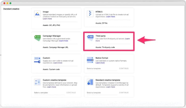Image resolution: width=186 pixels, height=108 pixels.
Task: Follow Learn more link in HTML5 card
Action: pos(110,17)
